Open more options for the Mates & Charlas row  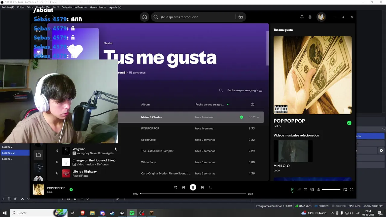[x=258, y=117]
